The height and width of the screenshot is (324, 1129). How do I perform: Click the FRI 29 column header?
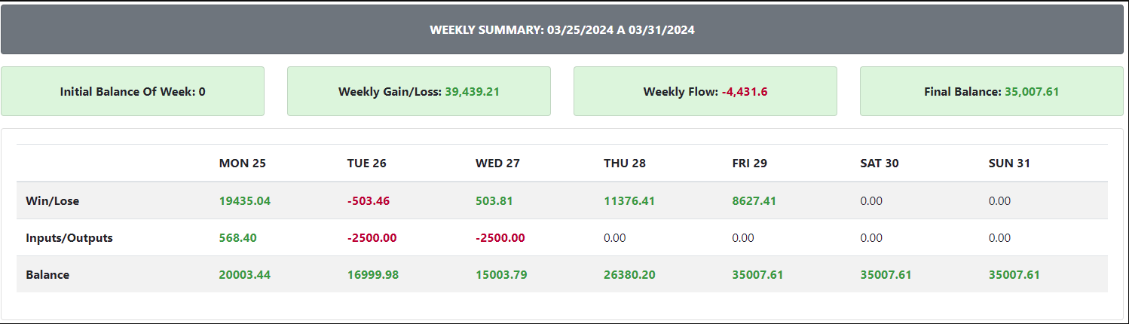749,163
